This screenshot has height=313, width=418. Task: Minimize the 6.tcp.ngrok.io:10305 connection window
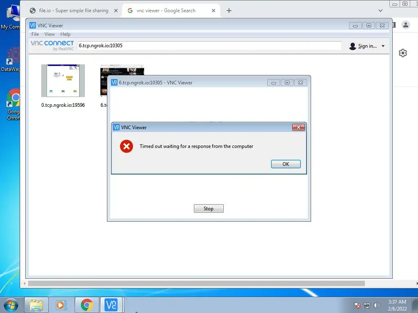[x=273, y=83]
